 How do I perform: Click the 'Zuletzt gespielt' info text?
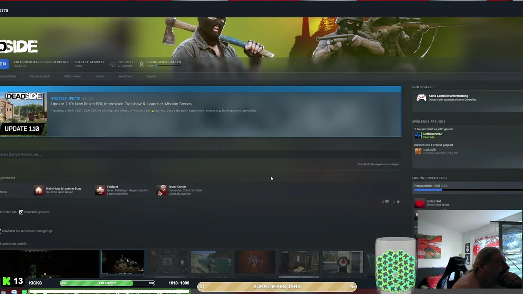tap(89, 64)
